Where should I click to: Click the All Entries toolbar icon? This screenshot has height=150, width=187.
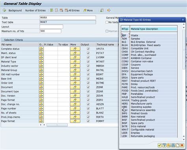point(72,10)
